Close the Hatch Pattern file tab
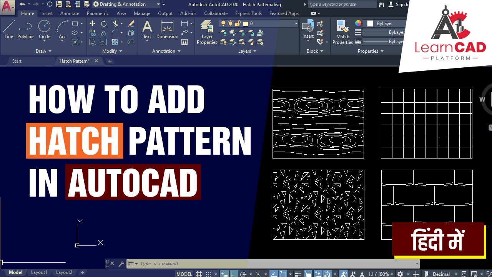Viewport: 492px width, 277px height. click(x=96, y=61)
